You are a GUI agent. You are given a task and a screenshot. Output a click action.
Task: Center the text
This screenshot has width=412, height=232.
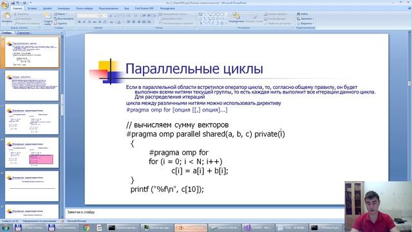(133, 22)
